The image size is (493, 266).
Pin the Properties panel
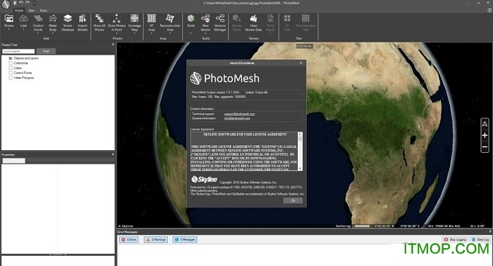pyautogui.click(x=113, y=154)
